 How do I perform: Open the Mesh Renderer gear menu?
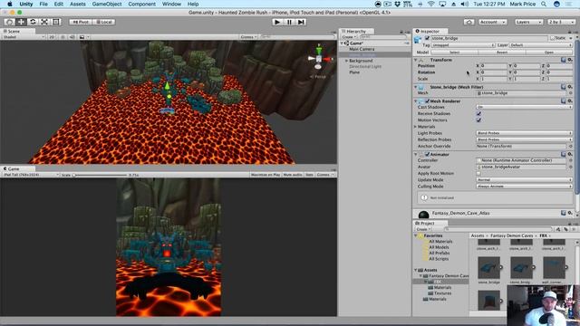[x=570, y=101]
